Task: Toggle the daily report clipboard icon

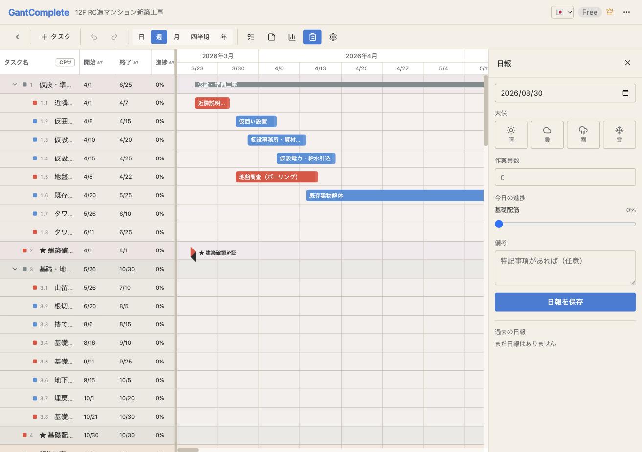Action: [x=313, y=37]
